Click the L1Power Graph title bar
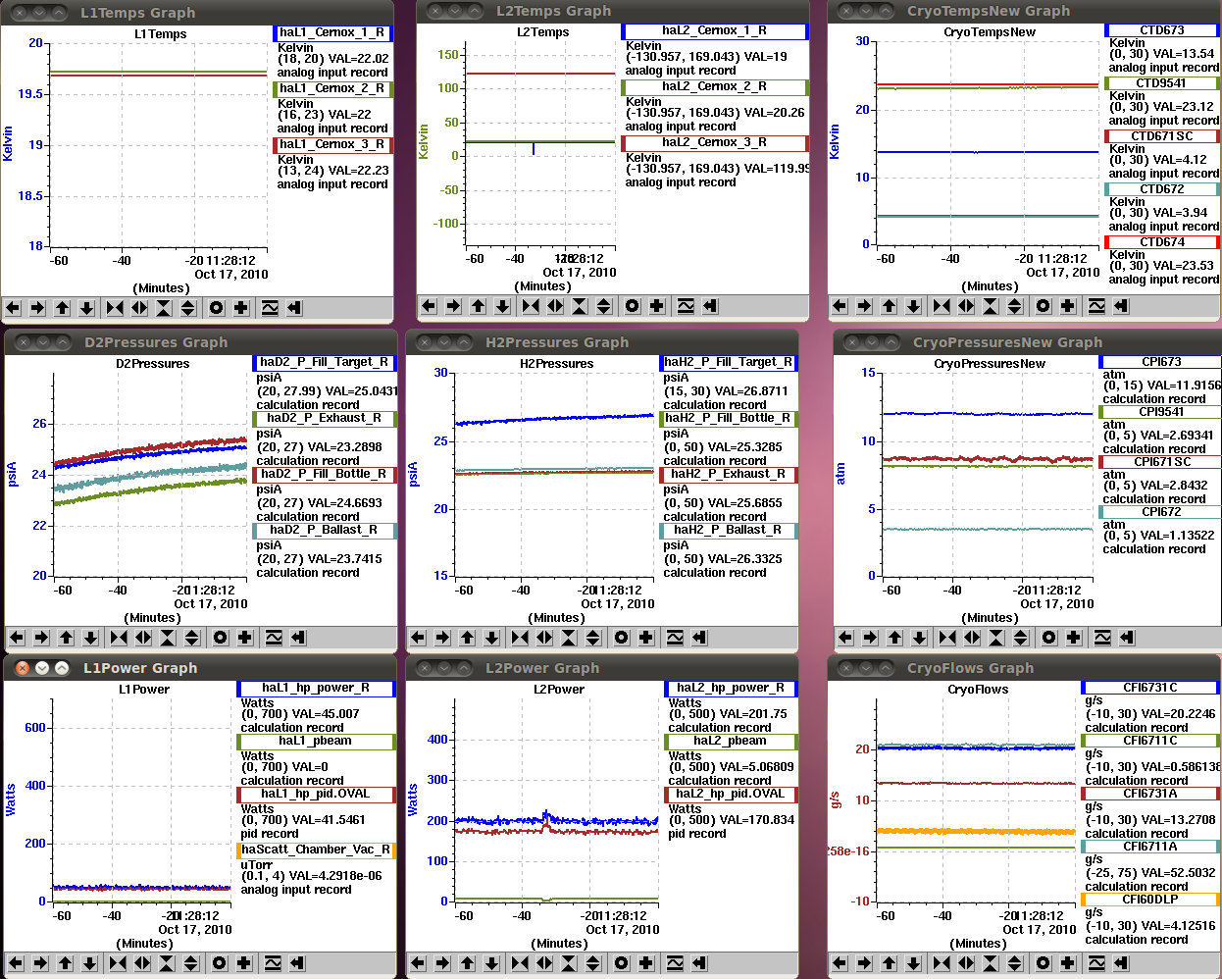This screenshot has height=979, width=1222. [x=200, y=668]
